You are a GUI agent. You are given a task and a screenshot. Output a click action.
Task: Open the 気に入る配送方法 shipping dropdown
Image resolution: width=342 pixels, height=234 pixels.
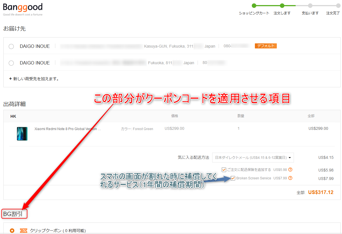tap(253, 158)
